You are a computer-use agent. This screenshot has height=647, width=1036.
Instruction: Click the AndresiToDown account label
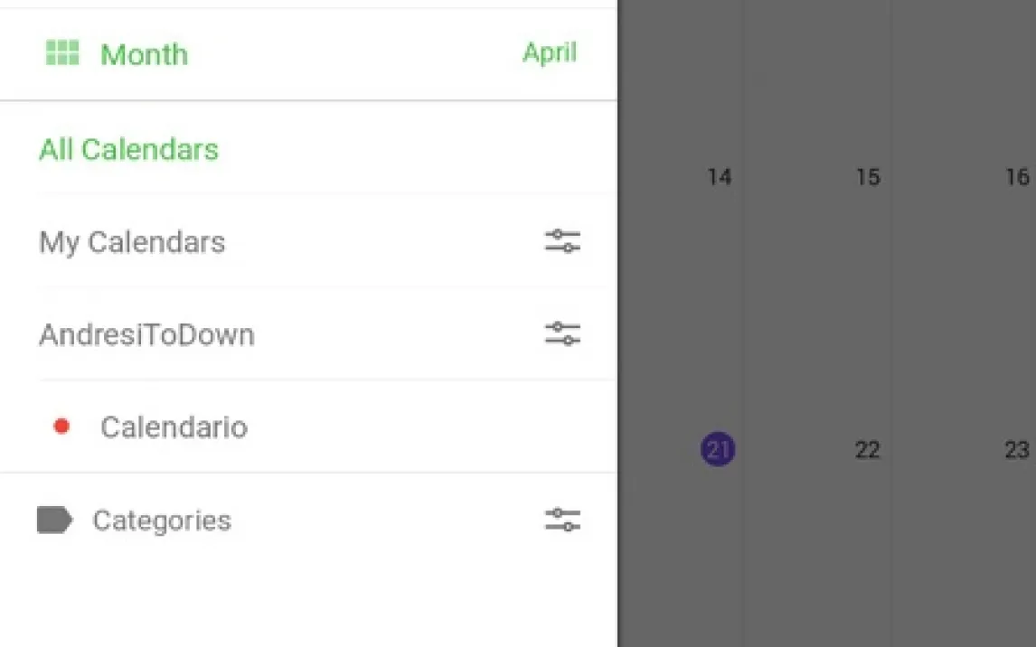coord(146,335)
